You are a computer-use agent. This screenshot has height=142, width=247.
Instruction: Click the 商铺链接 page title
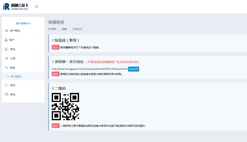point(56,22)
